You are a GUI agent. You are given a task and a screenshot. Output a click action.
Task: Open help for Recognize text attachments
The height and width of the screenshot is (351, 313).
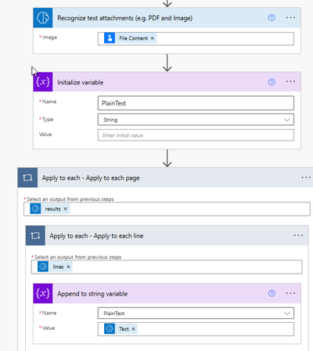click(x=272, y=17)
